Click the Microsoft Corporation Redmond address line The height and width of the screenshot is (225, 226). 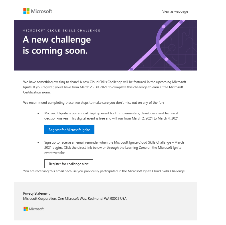tap(75, 199)
